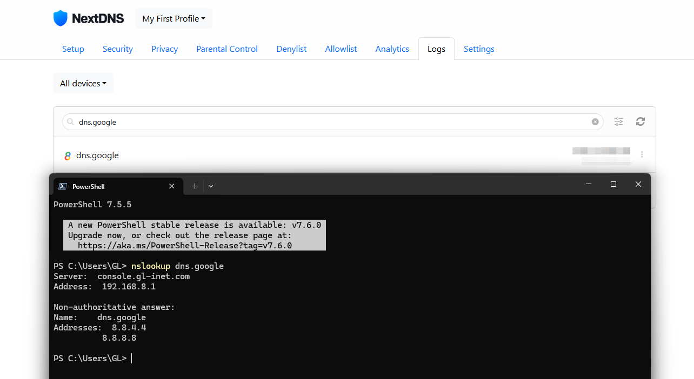Maximize the PowerShell terminal window
The image size is (694, 379).
pyautogui.click(x=613, y=185)
